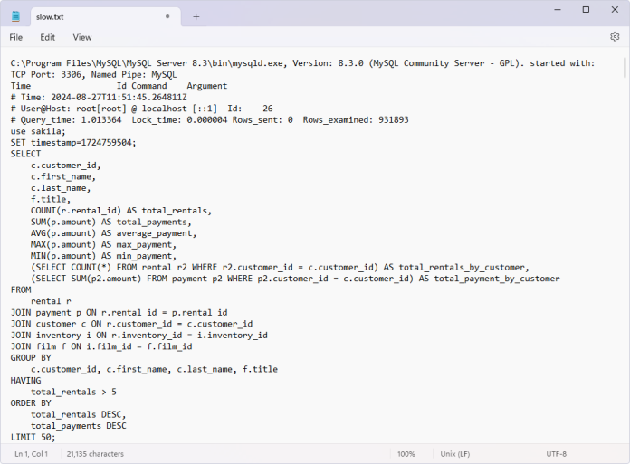
Task: Add a new tab with the plus button
Action: [x=196, y=16]
